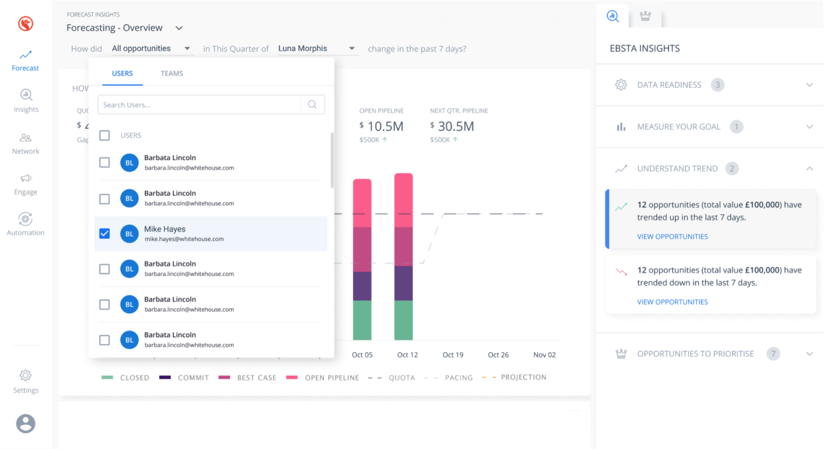Viewport: 824px width, 449px height.
Task: Click the Open Pipeline legend color swatch
Action: 293,378
